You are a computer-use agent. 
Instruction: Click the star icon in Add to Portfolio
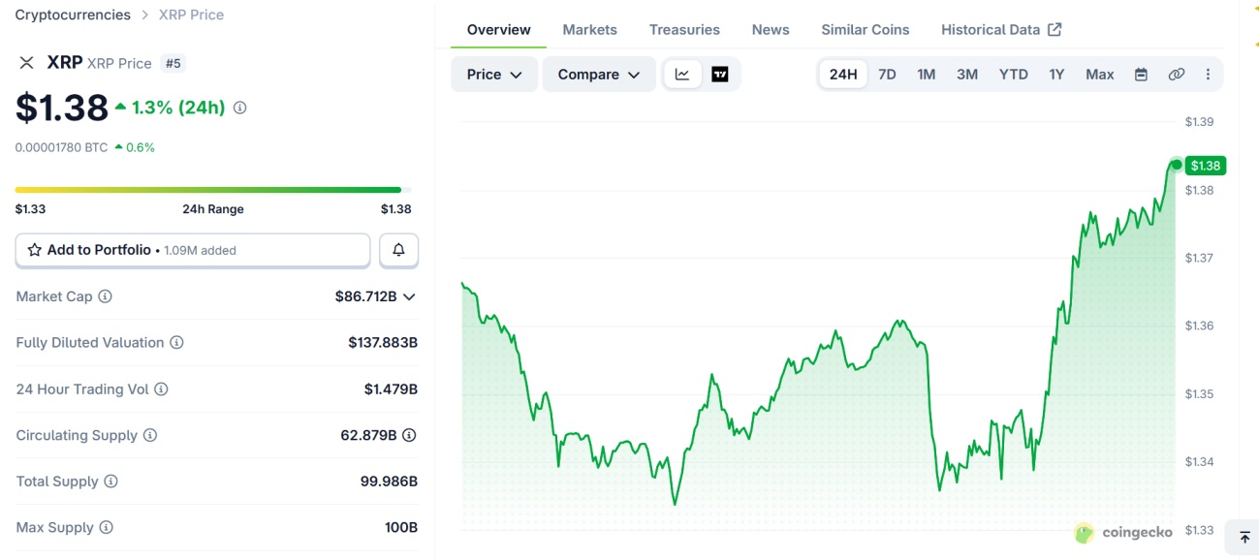tap(35, 250)
